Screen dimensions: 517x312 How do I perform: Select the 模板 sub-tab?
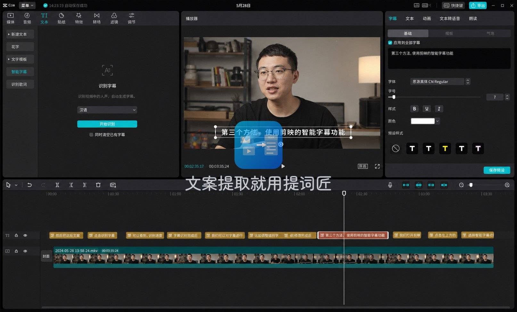click(x=449, y=33)
